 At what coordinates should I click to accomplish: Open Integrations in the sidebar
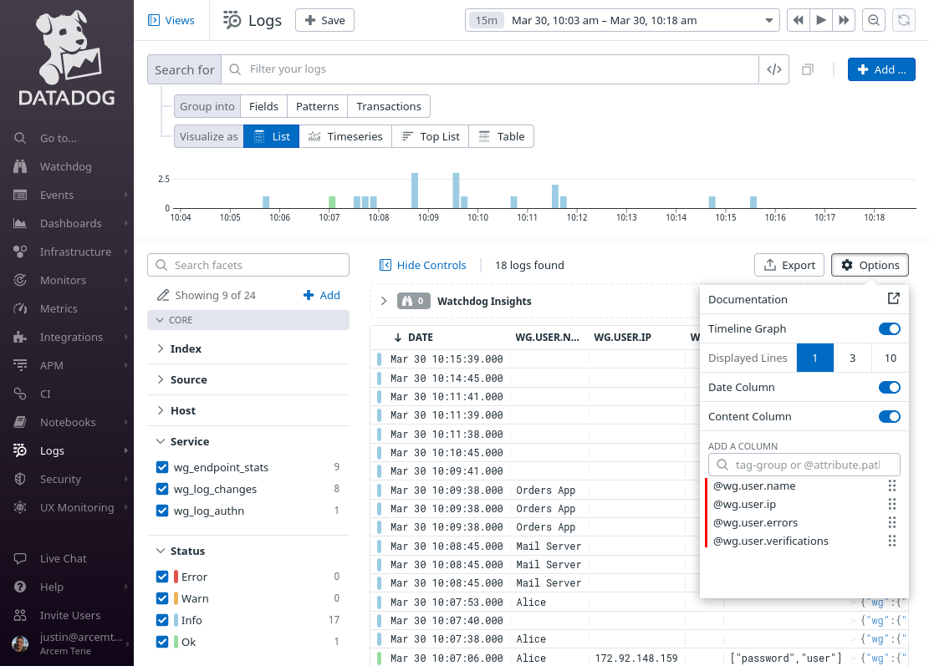71,337
